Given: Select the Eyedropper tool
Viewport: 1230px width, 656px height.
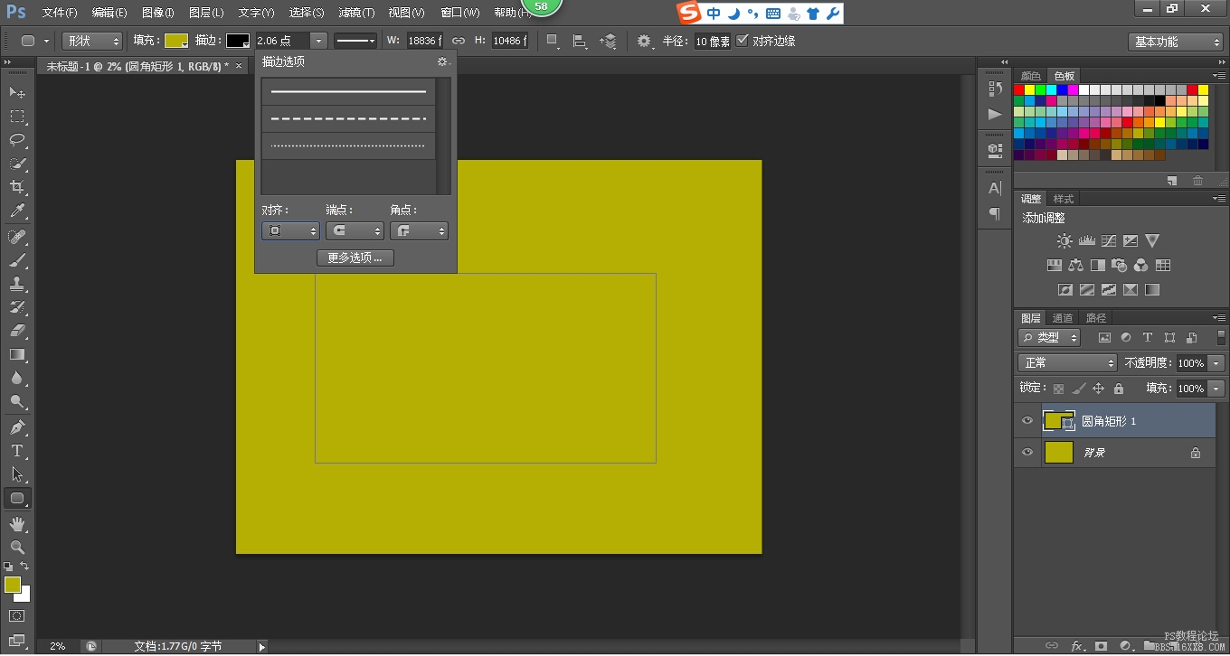Looking at the screenshot, I should 17,211.
